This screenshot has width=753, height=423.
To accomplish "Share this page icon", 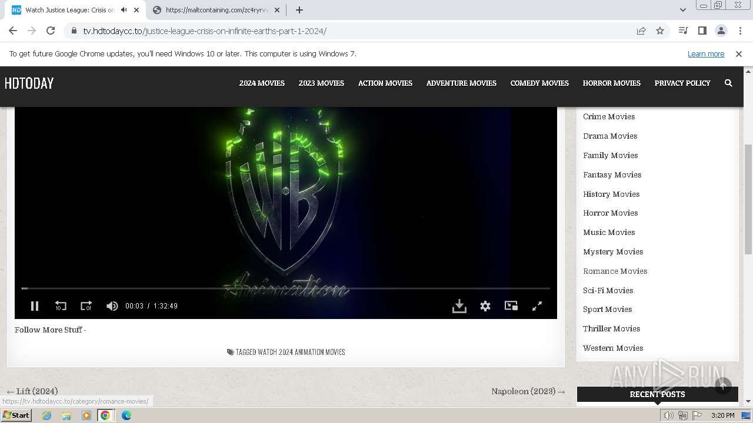I will [x=641, y=31].
